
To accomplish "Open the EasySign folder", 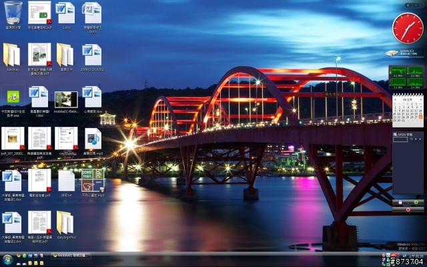I will click(x=66, y=224).
